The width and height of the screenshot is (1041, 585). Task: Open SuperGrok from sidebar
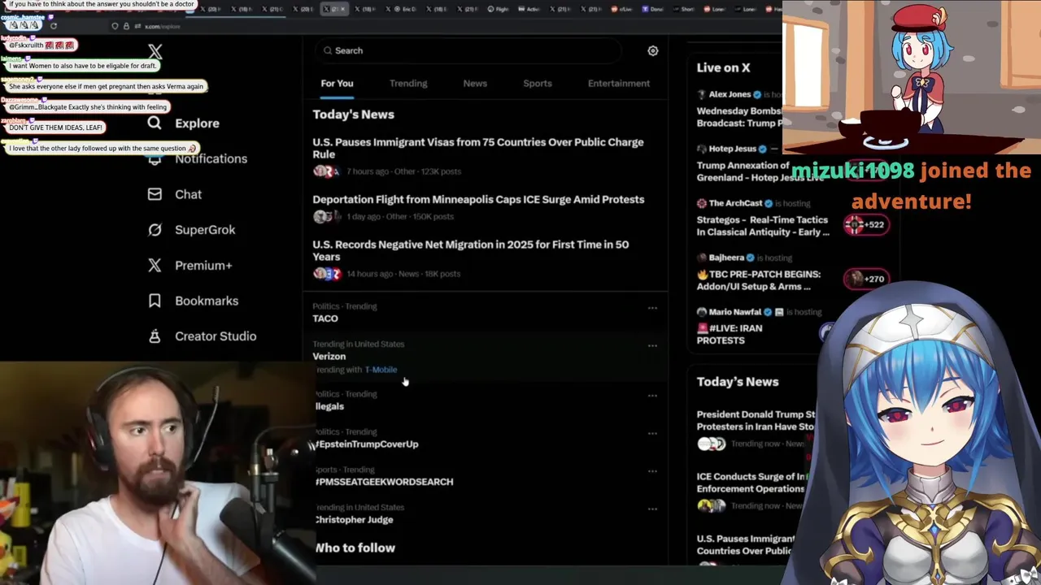click(205, 230)
